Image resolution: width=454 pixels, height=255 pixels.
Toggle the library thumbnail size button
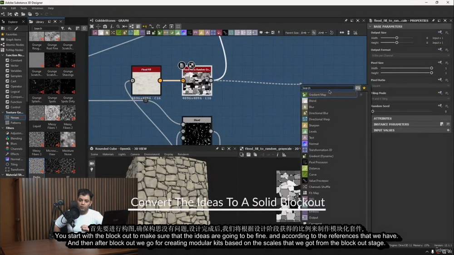[x=84, y=28]
